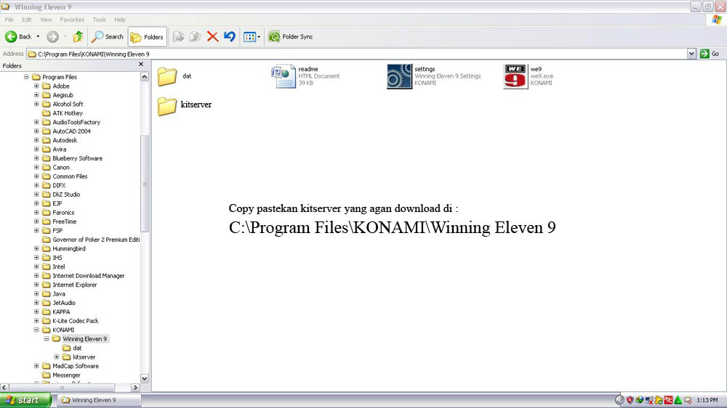Select Messenger in the folder tree
This screenshot has height=408, width=727.
click(66, 375)
